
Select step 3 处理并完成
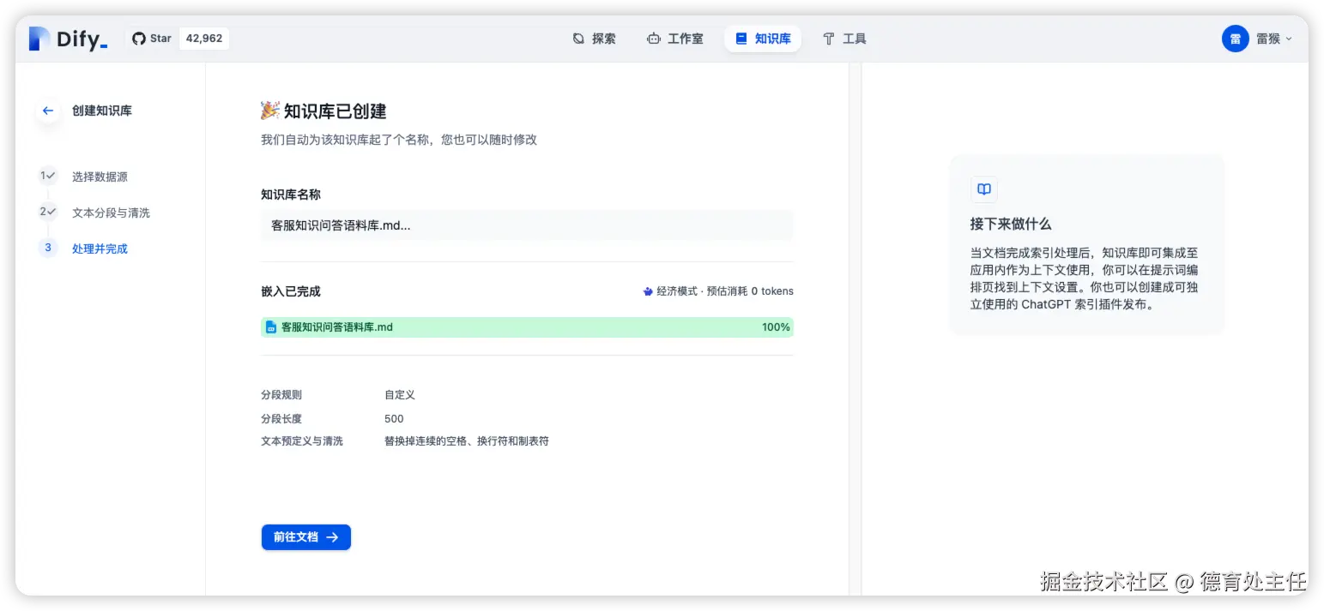tap(100, 249)
